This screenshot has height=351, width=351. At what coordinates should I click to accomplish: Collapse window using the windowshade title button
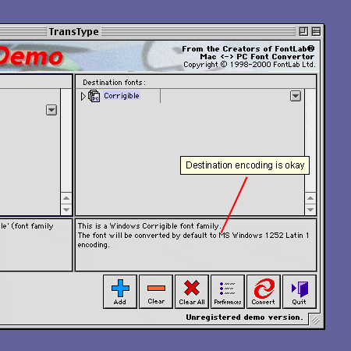tap(316, 31)
